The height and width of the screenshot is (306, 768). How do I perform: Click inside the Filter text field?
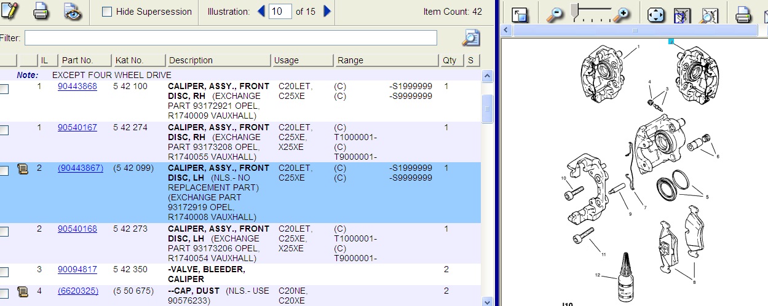[231, 38]
